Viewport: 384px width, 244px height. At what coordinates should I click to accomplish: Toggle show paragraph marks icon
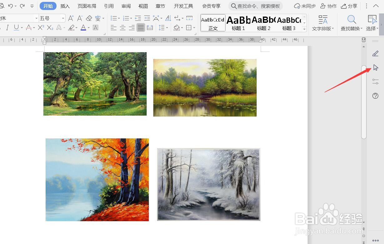point(177,18)
